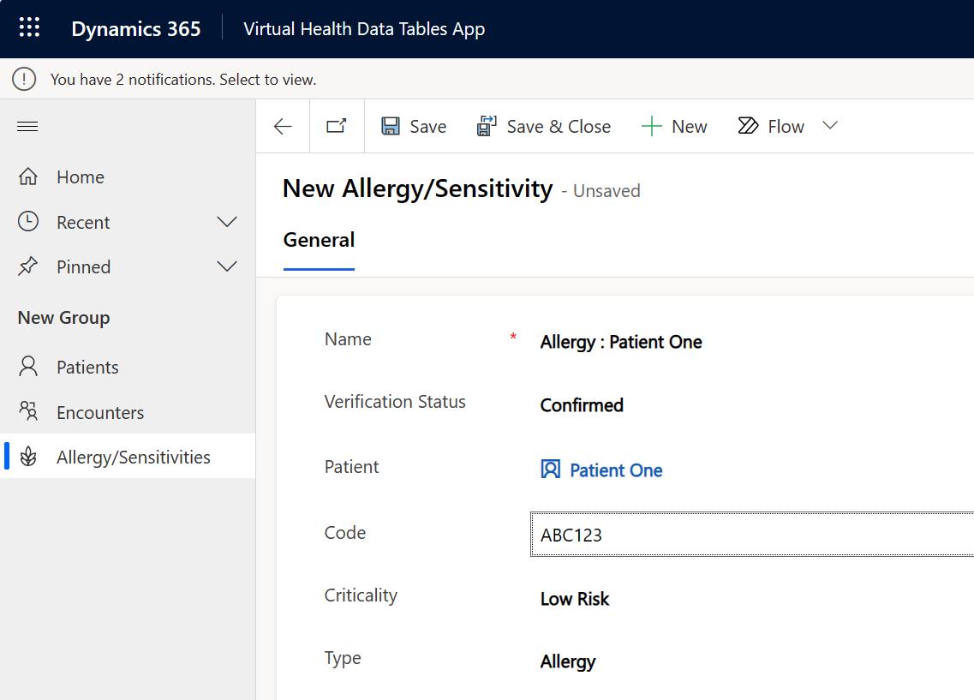Open Patients in the sidebar

click(128, 367)
